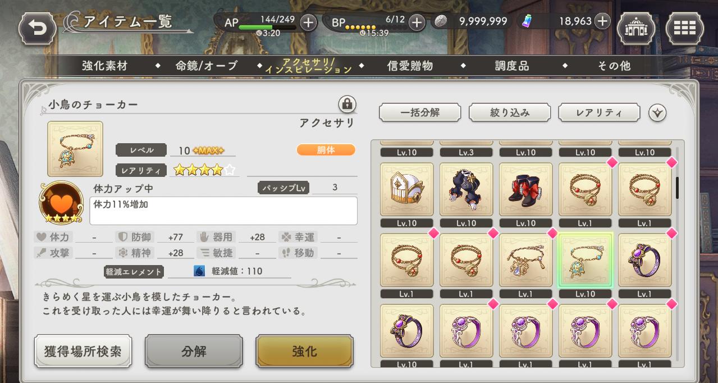Open the home building icon
Viewport: 718px width, 383px height.
coord(635,28)
